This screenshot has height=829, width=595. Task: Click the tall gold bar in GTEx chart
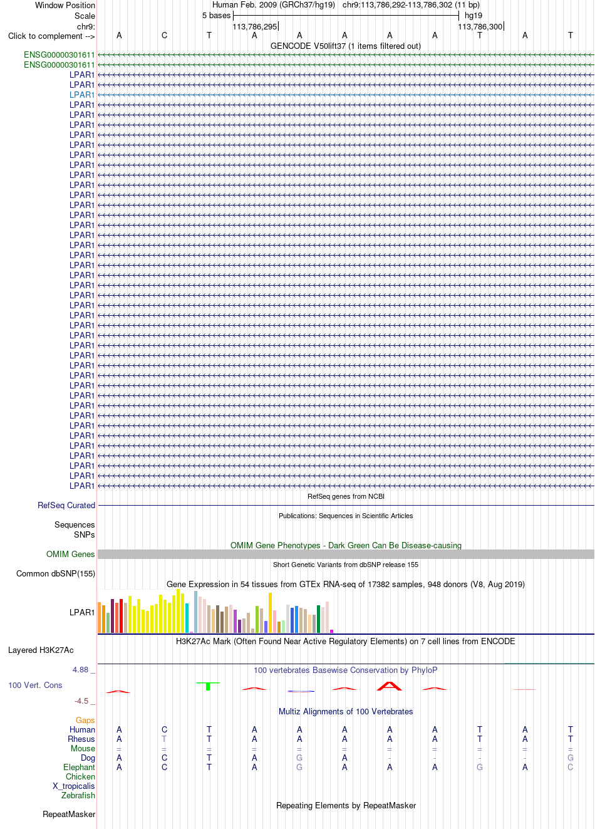pos(270,612)
